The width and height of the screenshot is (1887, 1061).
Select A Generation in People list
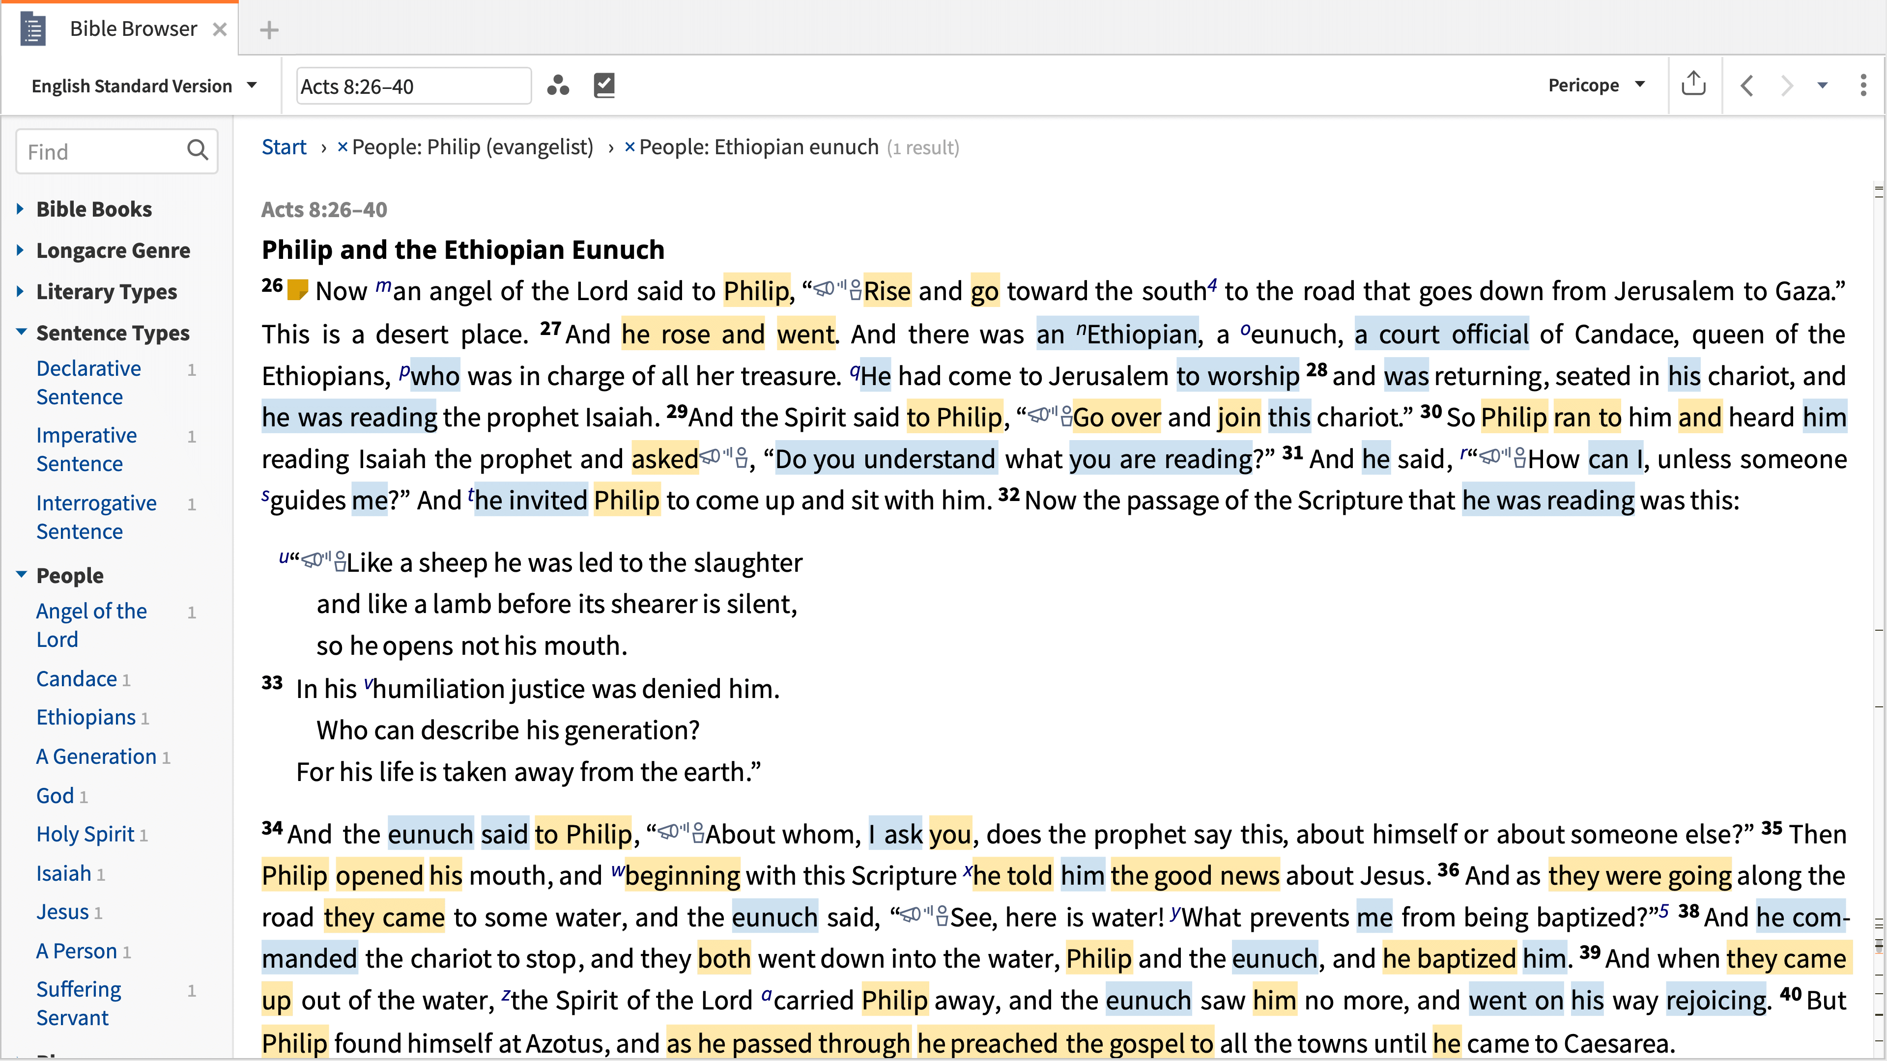97,756
